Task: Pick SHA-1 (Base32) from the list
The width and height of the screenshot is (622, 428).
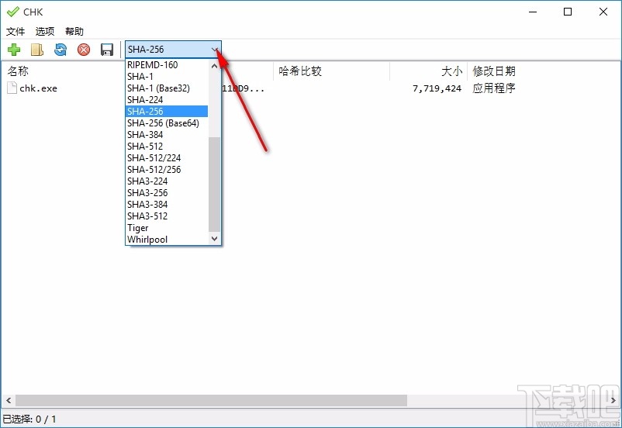Action: click(x=167, y=88)
